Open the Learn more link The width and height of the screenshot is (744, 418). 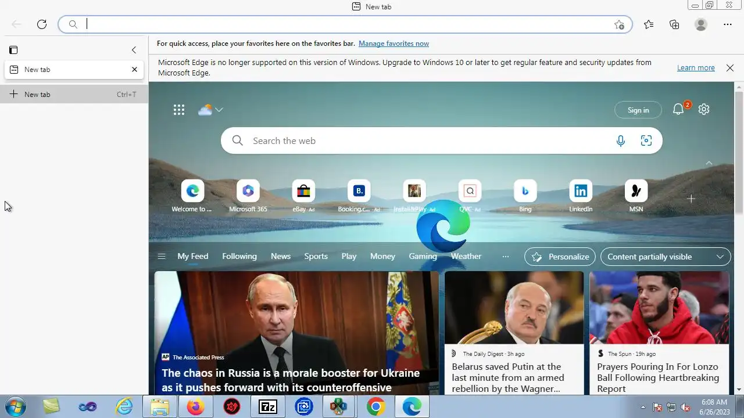click(696, 68)
